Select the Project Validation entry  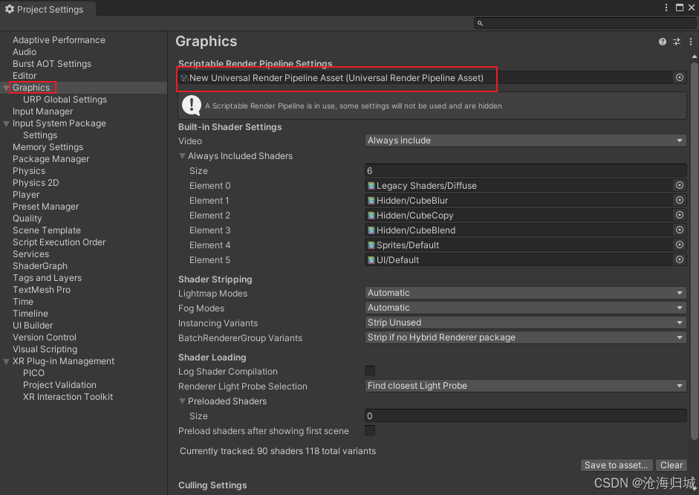click(x=59, y=385)
